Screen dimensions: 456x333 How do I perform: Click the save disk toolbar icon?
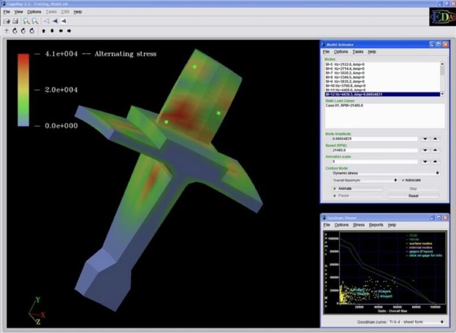(x=15, y=21)
